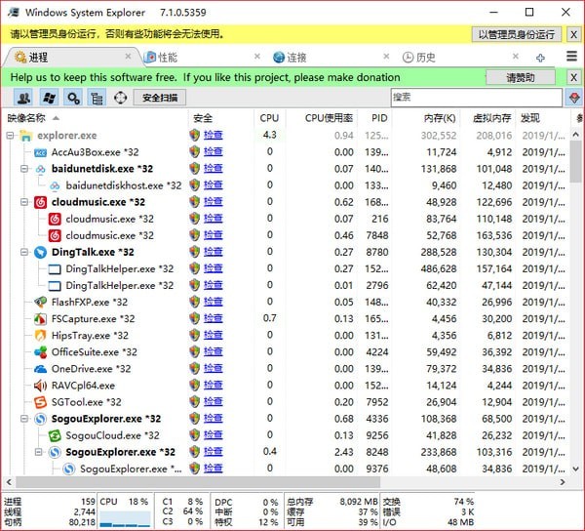Click the 以管理员身份运行 button
The width and height of the screenshot is (585, 531).
click(x=517, y=34)
